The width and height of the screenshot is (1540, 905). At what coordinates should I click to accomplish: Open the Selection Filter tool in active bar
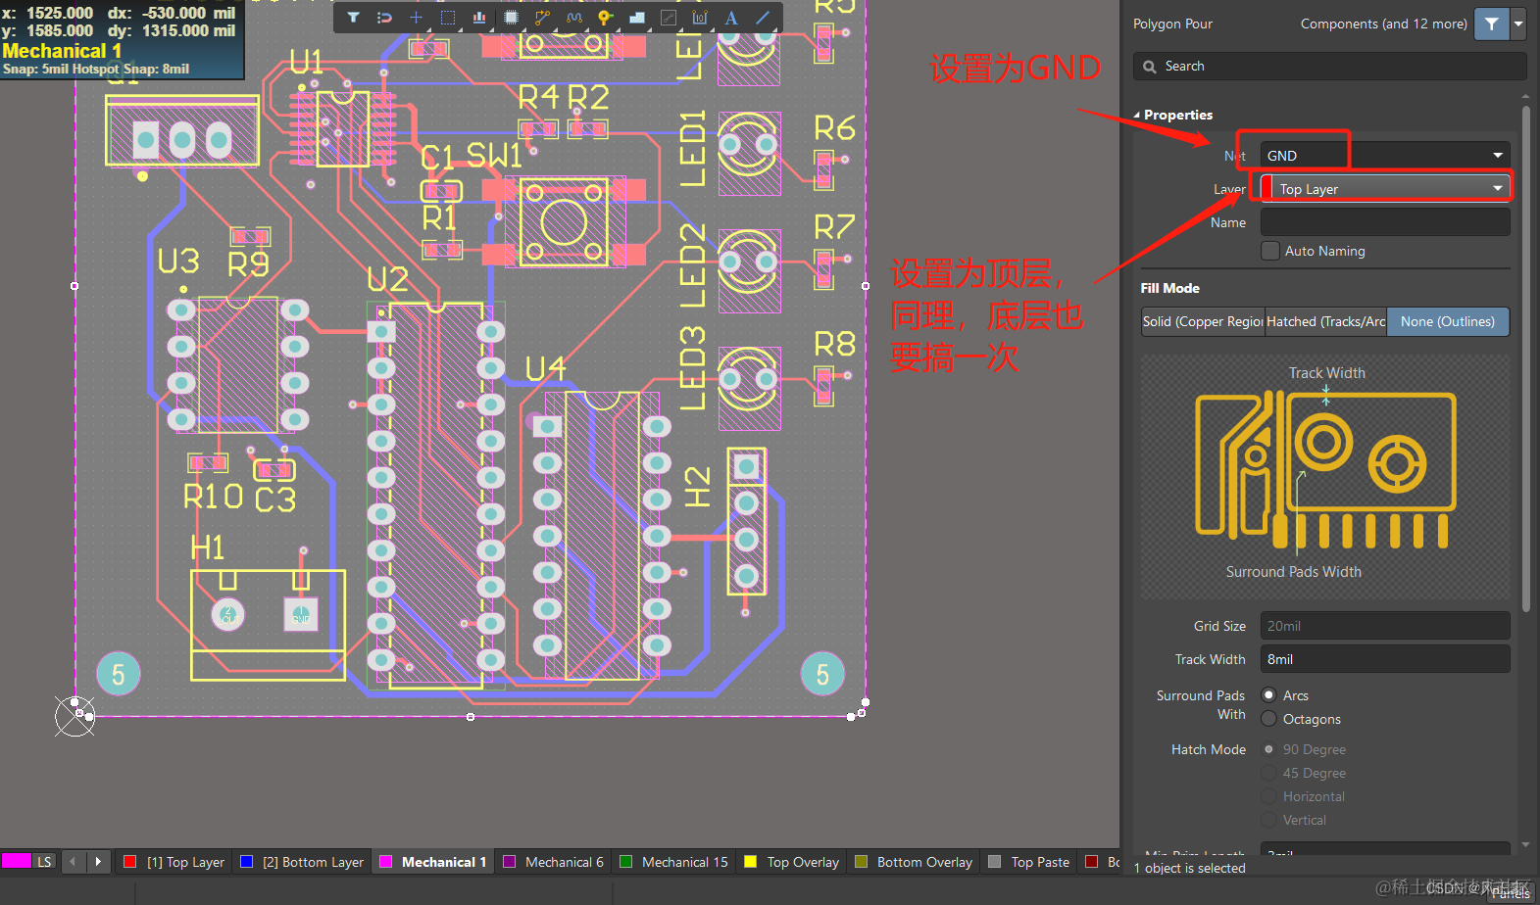[x=354, y=18]
